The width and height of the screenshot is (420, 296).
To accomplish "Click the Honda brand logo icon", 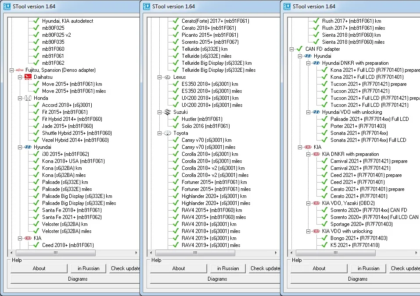I will pos(28,98).
